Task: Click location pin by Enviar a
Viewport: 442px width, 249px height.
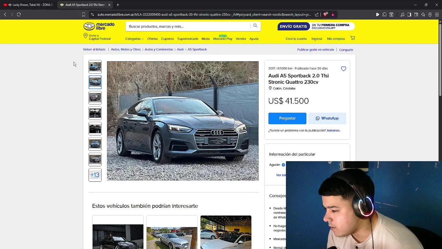Action: click(85, 36)
